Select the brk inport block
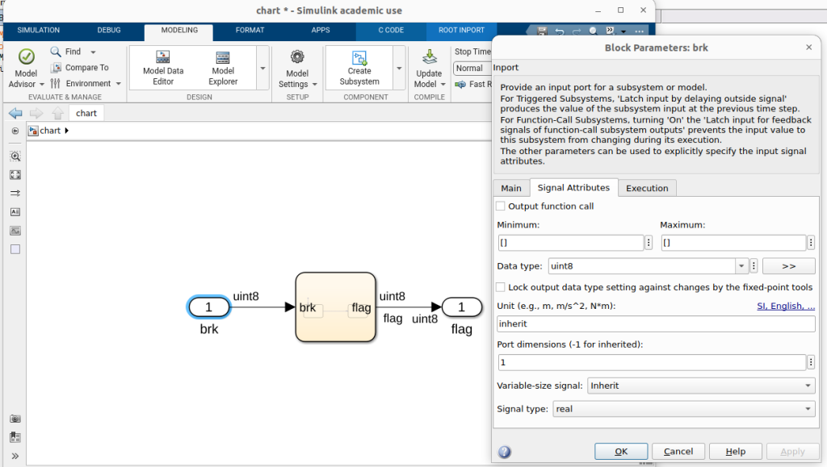The width and height of the screenshot is (827, 467). 209,307
